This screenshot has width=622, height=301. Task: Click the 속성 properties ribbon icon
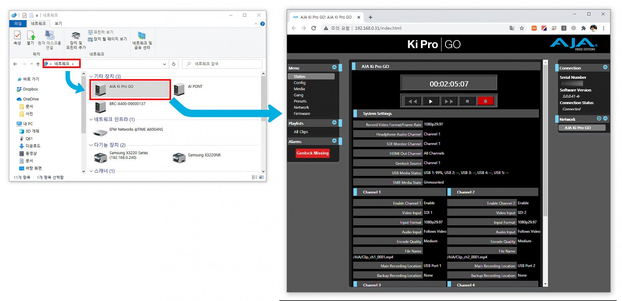click(x=17, y=38)
